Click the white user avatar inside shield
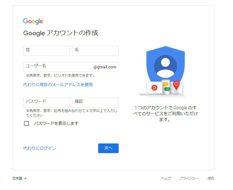Viewport: 233px width, 190px height. [165, 66]
